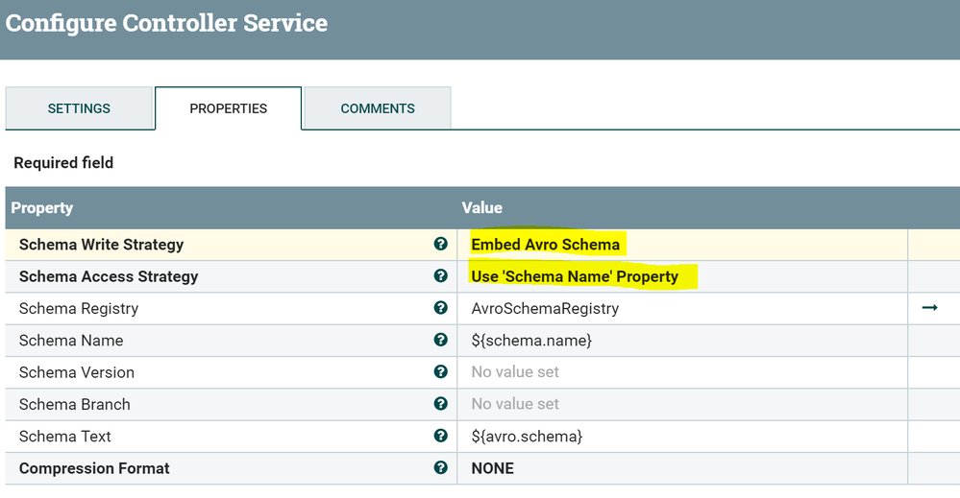The height and width of the screenshot is (498, 960).
Task: Click help icon beside Schema Branch
Action: 440,404
